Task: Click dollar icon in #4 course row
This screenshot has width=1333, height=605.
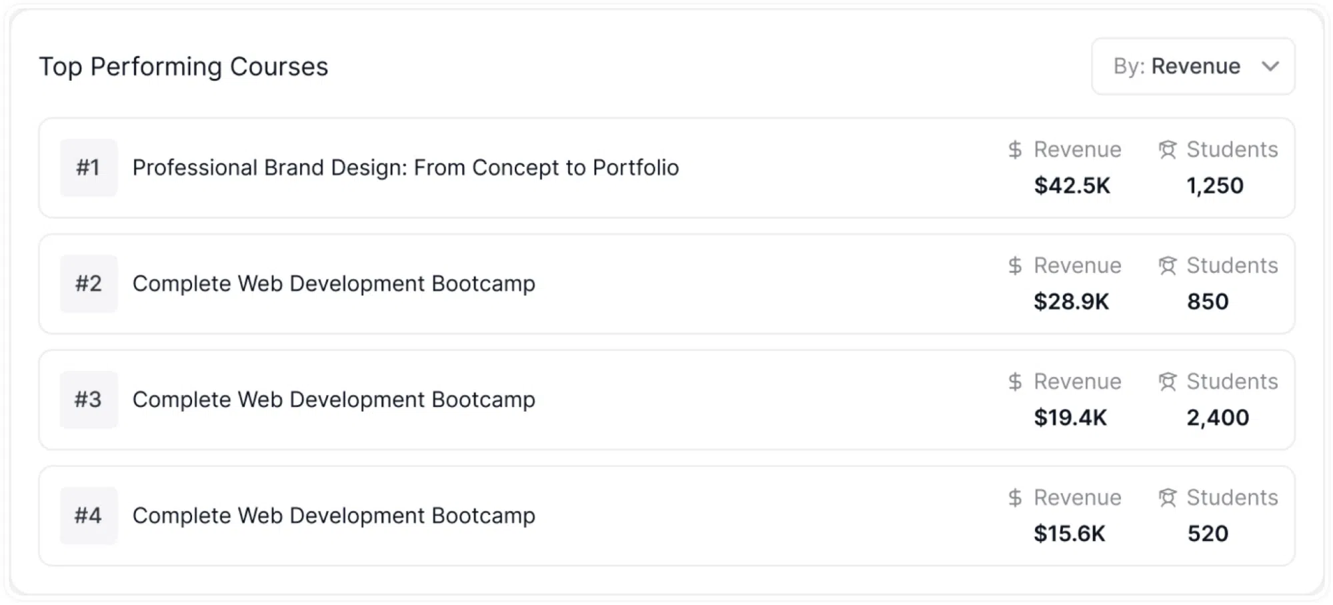Action: click(x=1015, y=498)
